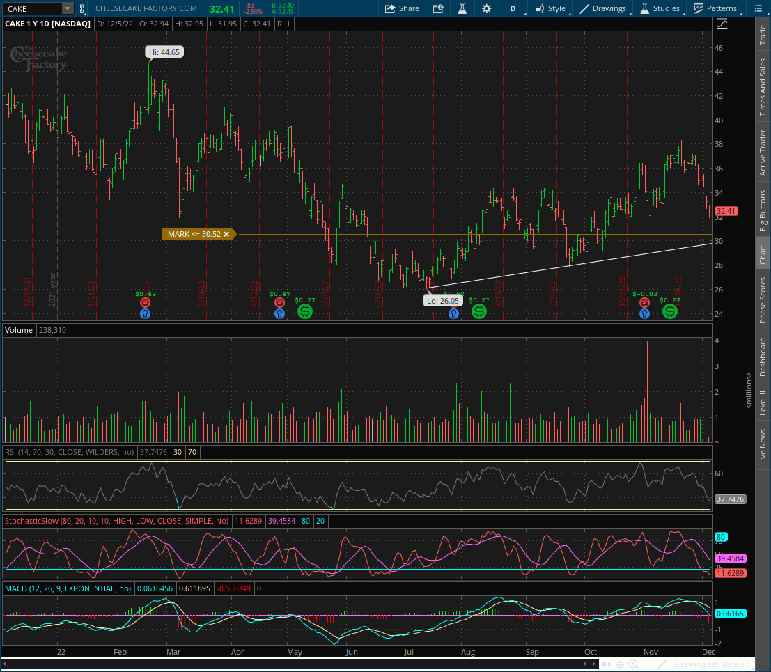The image size is (771, 672).
Task: Click the bid B: 32.40 value
Action: point(283,6)
